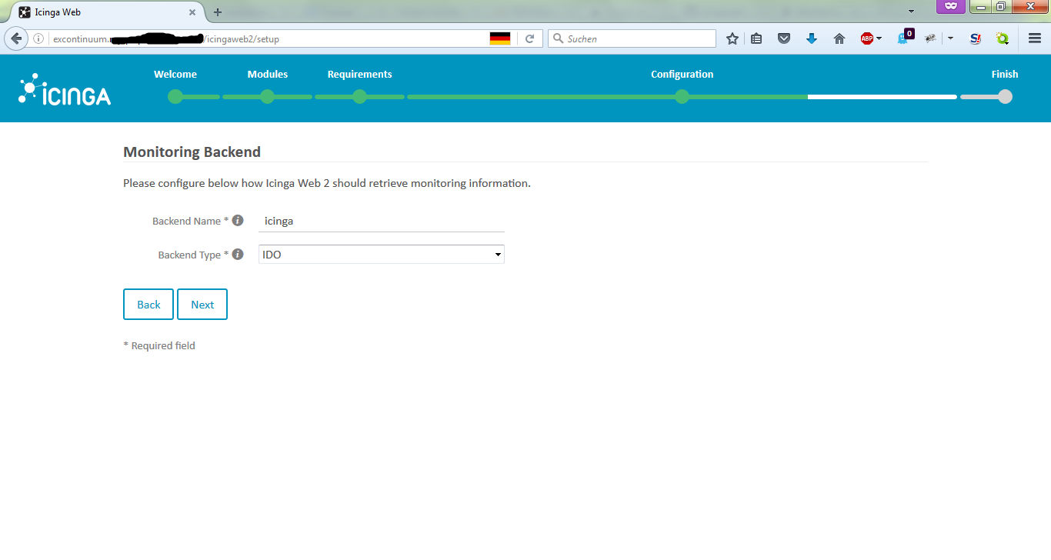Click the Required field note
This screenshot has width=1051, height=560.
159,345
